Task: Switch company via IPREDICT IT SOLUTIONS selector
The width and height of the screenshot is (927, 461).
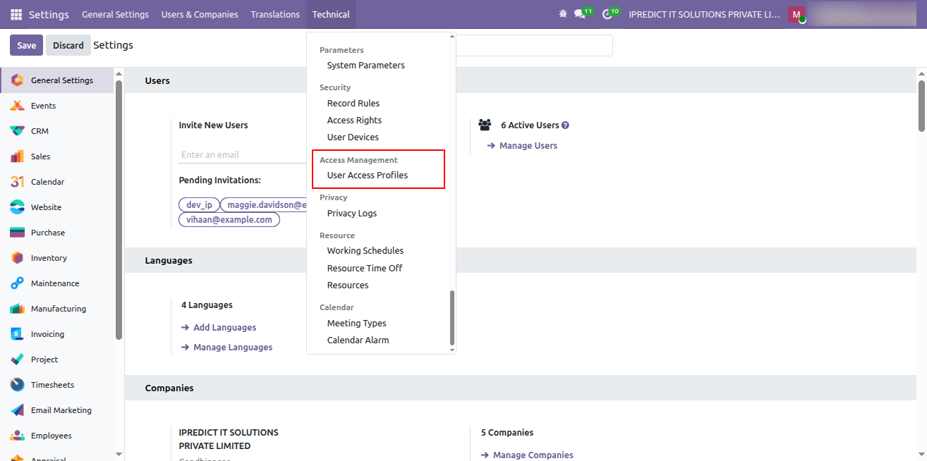Action: [704, 14]
